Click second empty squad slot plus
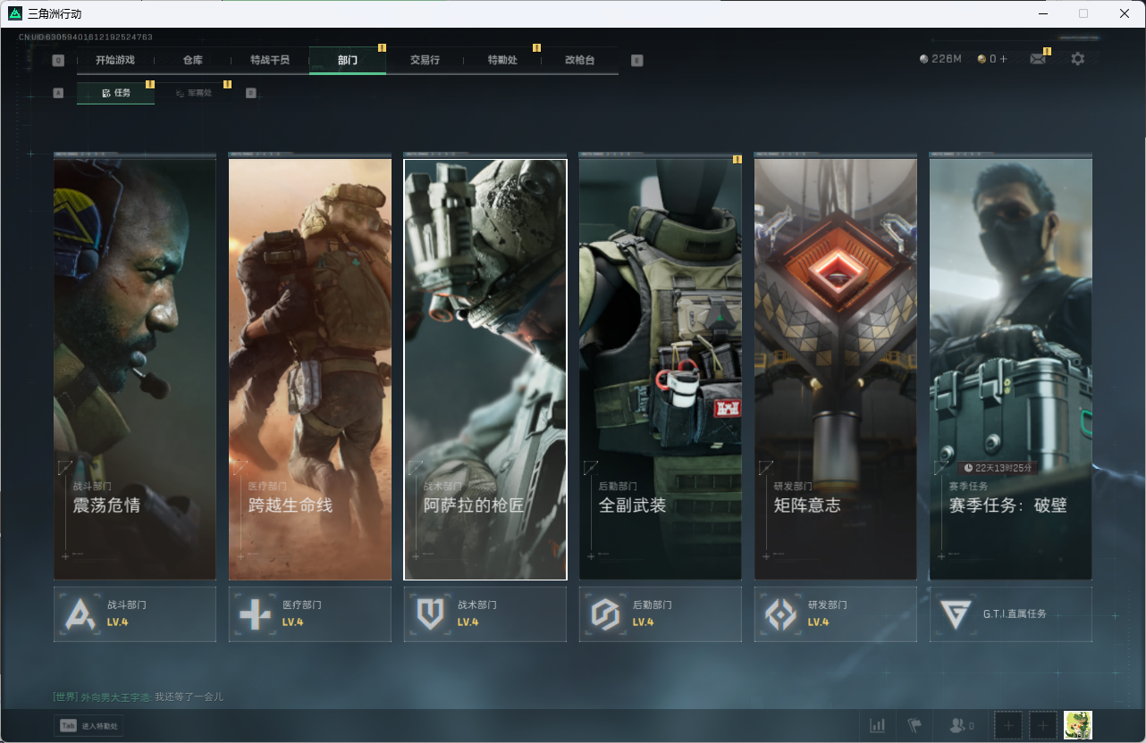 point(1043,725)
